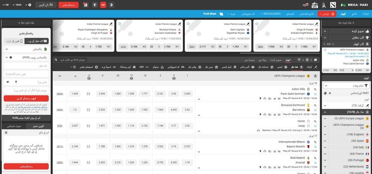372x174 pixels.
Task: Click the search magnifier icon
Action: (56, 60)
